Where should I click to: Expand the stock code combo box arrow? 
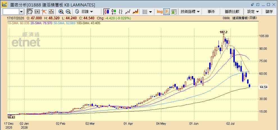(21, 12)
